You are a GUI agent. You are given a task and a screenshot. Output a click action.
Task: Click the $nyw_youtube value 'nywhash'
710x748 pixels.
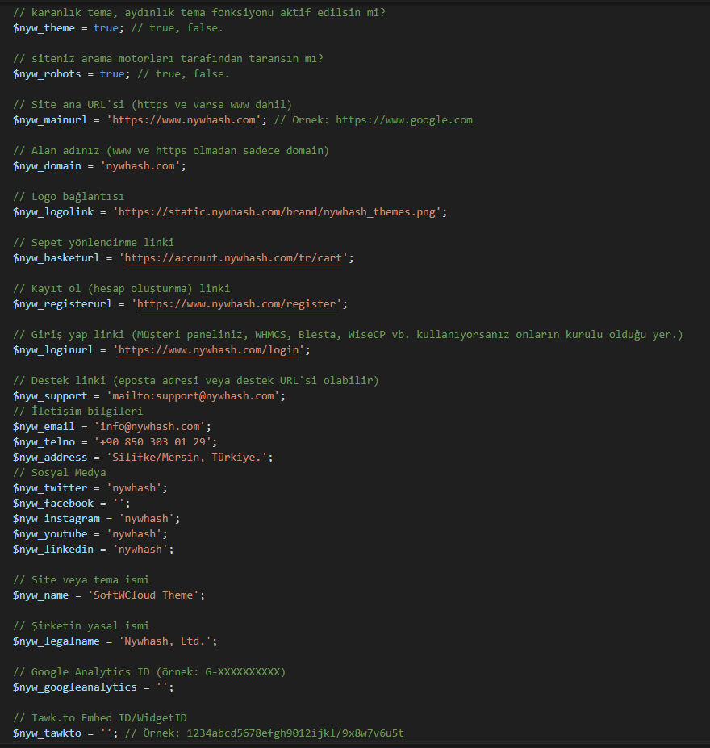click(x=134, y=534)
